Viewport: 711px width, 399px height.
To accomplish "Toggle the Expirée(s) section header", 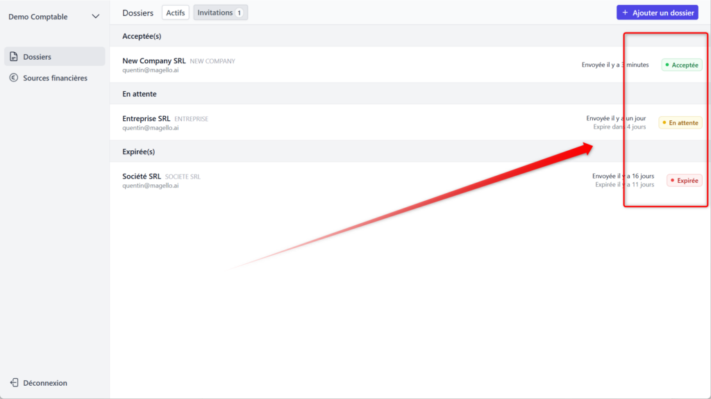I will coord(138,152).
